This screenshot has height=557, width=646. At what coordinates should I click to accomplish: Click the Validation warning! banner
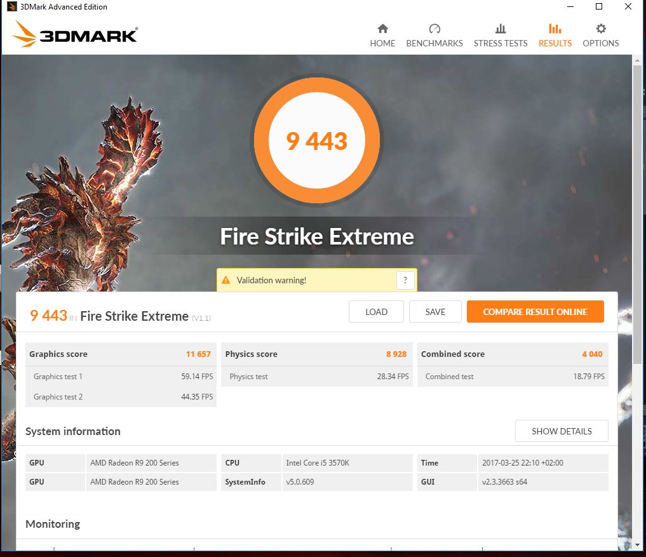click(x=316, y=280)
